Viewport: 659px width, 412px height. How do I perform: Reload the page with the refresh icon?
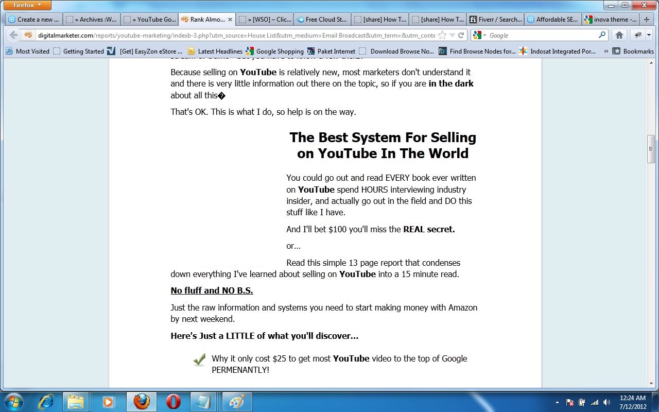pyautogui.click(x=461, y=36)
